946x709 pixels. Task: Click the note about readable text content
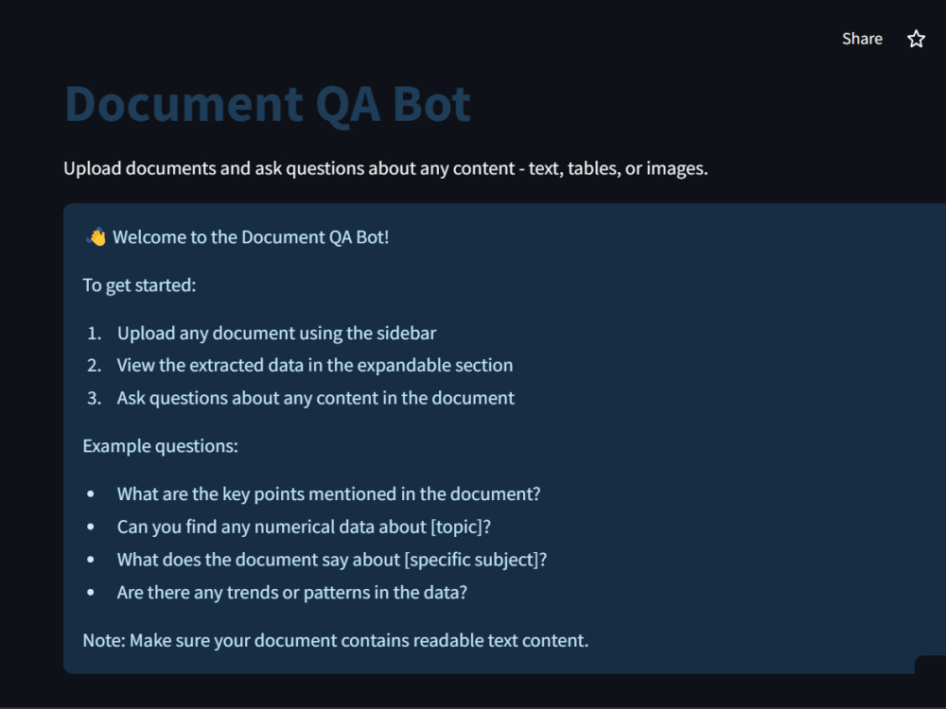336,640
